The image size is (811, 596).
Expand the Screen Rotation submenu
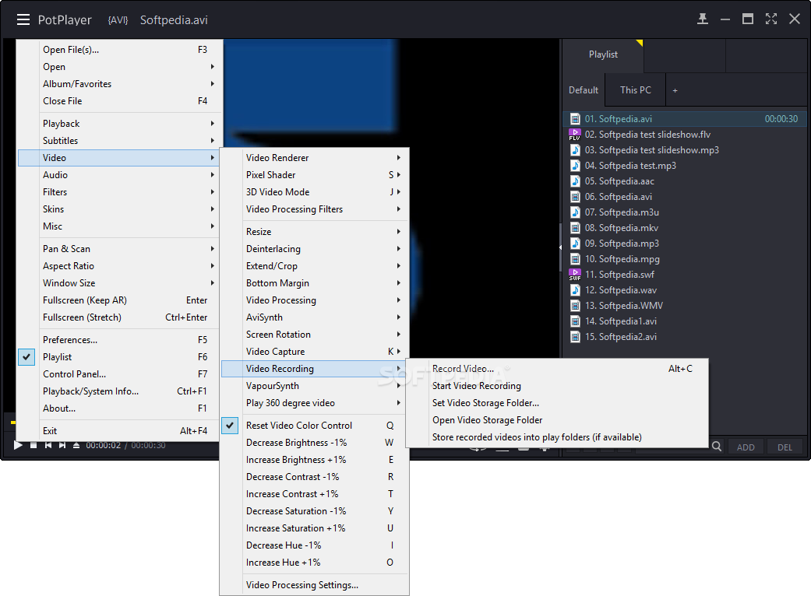click(x=315, y=334)
